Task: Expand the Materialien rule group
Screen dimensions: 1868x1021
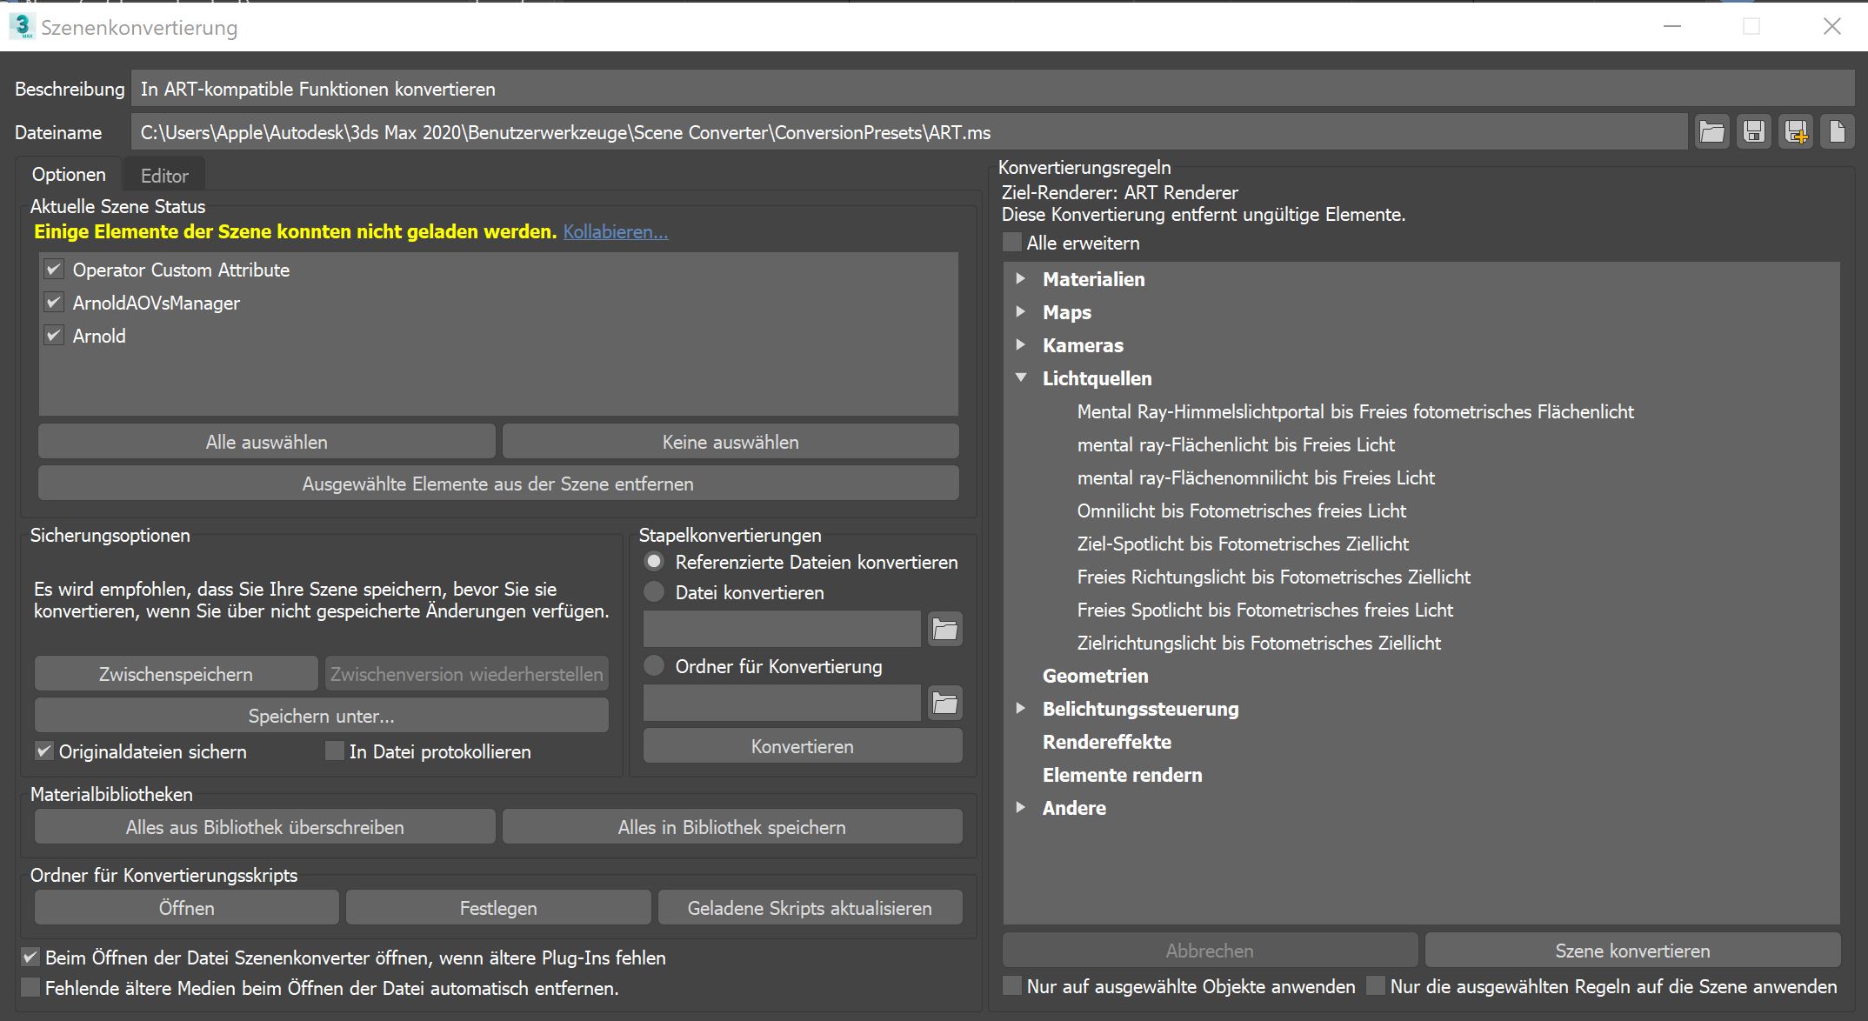Action: (x=1021, y=279)
